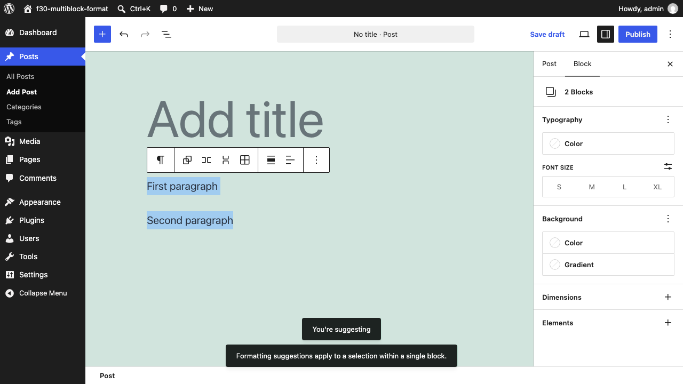Collapse the admin menu
The image size is (683, 384).
pyautogui.click(x=43, y=293)
